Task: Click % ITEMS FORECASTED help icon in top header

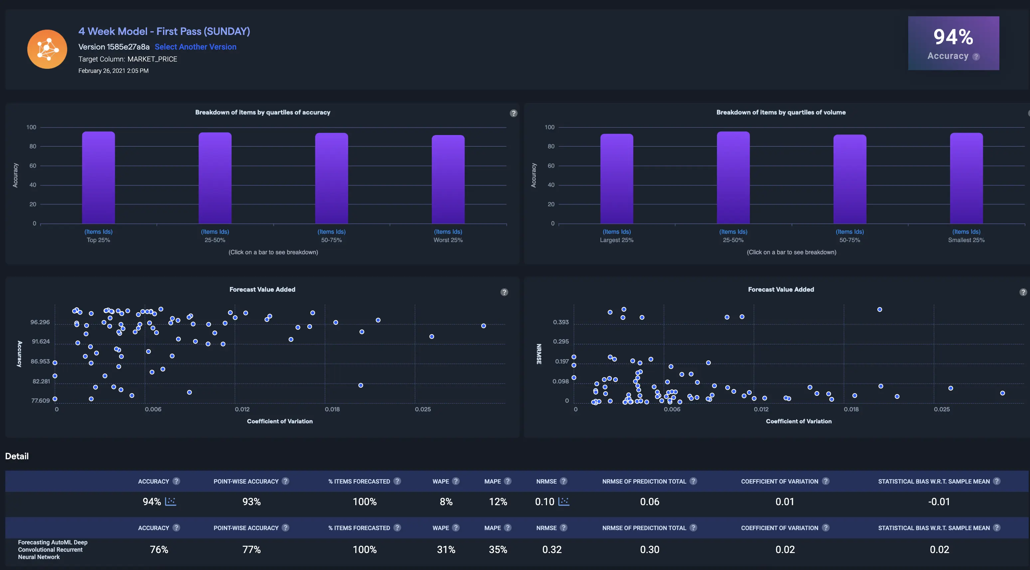Action: [x=397, y=481]
